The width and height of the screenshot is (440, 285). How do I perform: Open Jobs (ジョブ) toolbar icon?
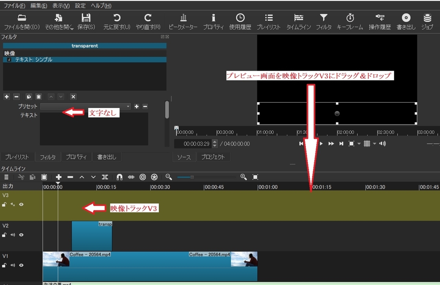coord(427,18)
